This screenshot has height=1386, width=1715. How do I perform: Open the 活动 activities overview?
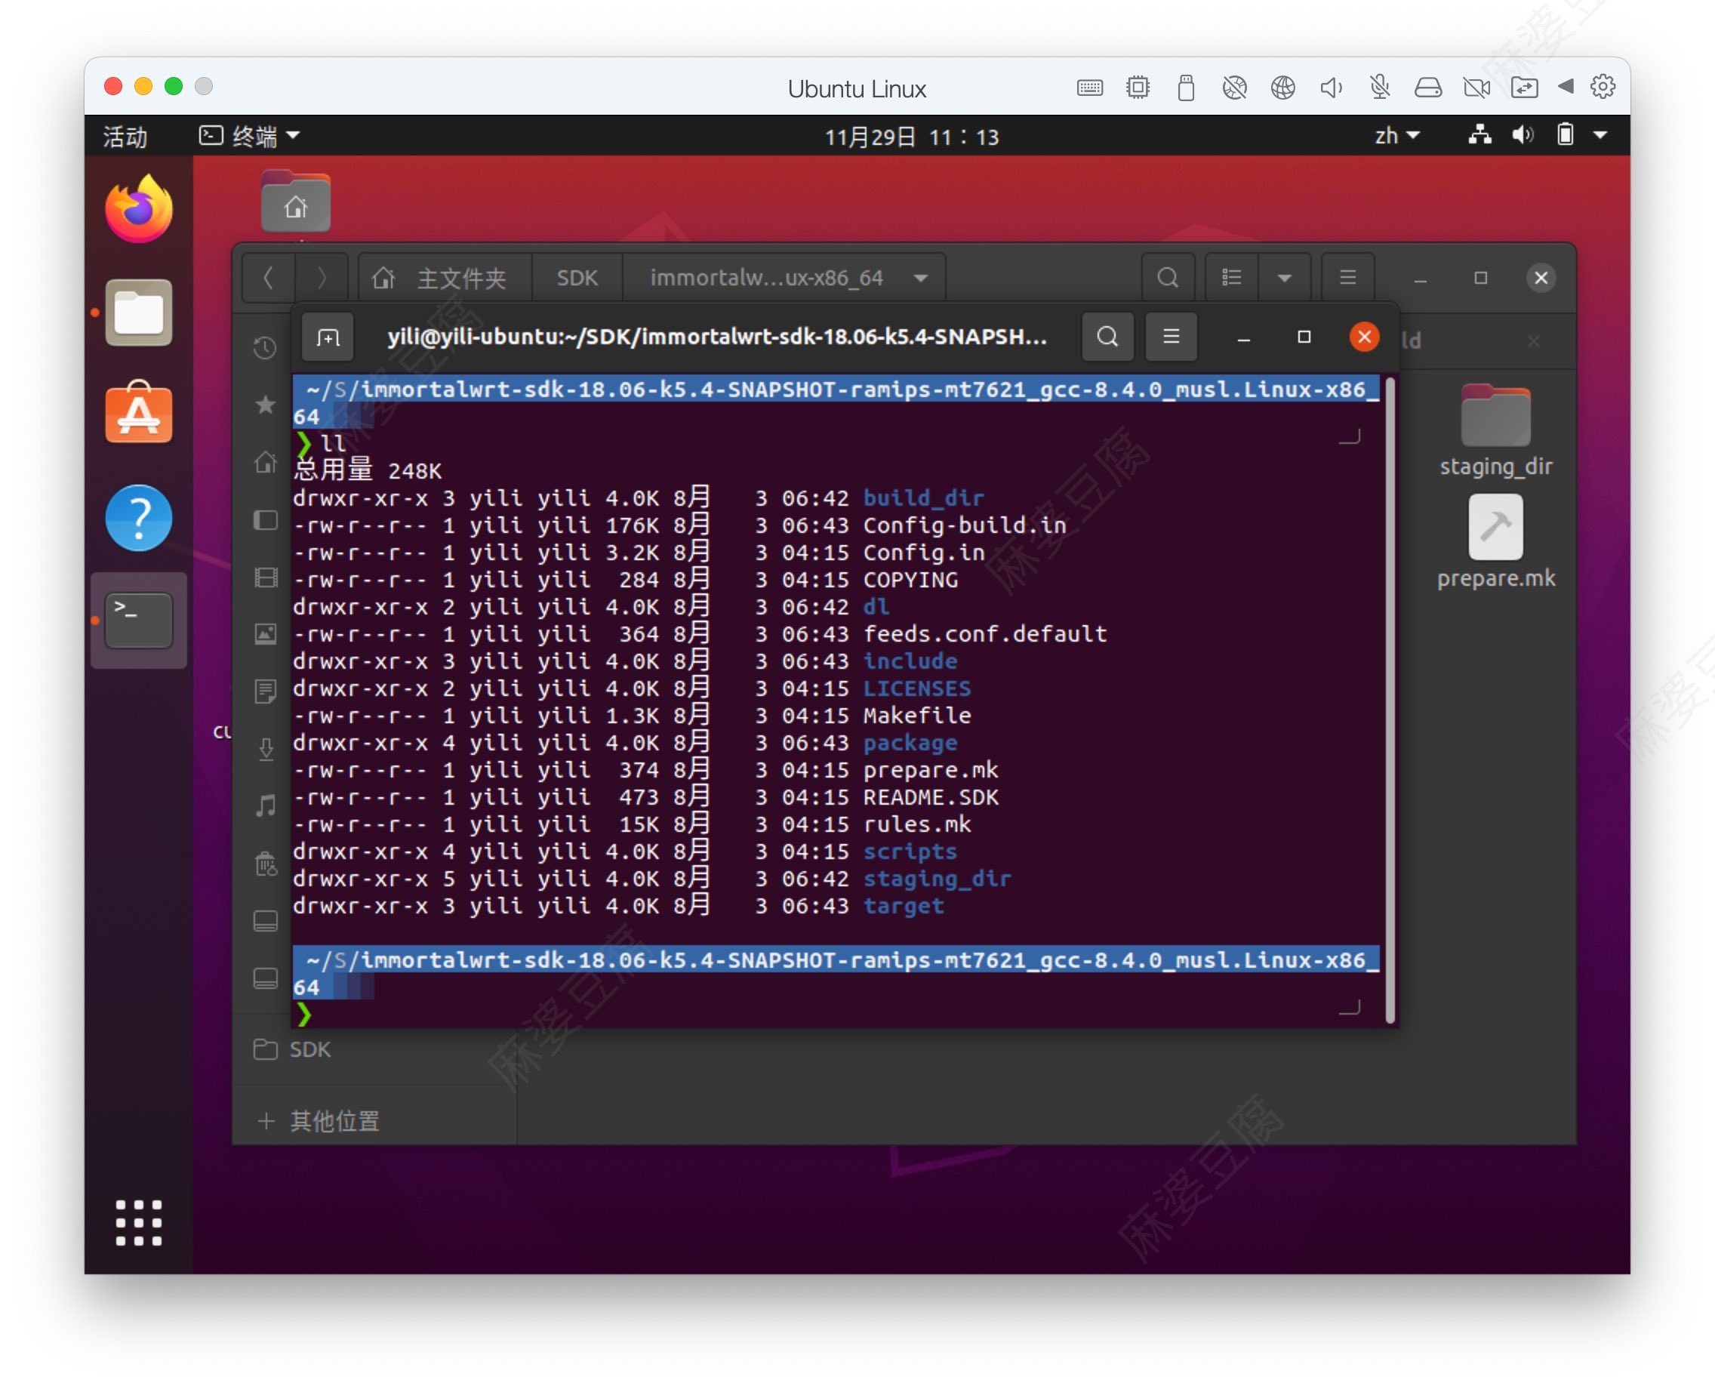click(x=125, y=137)
